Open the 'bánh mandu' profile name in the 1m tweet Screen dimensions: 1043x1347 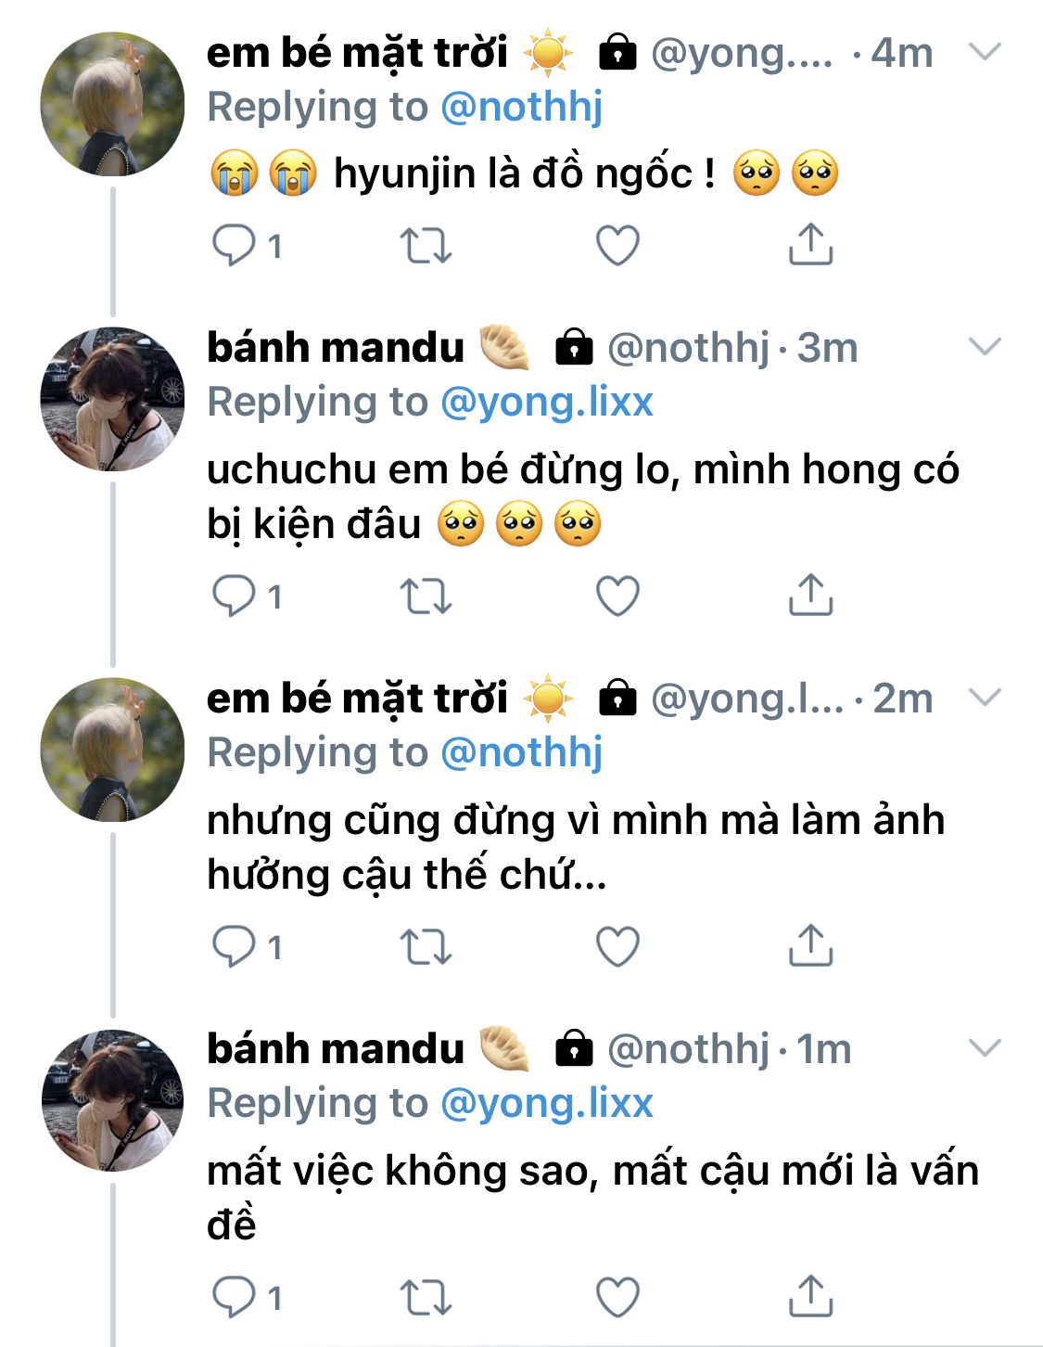click(336, 1048)
